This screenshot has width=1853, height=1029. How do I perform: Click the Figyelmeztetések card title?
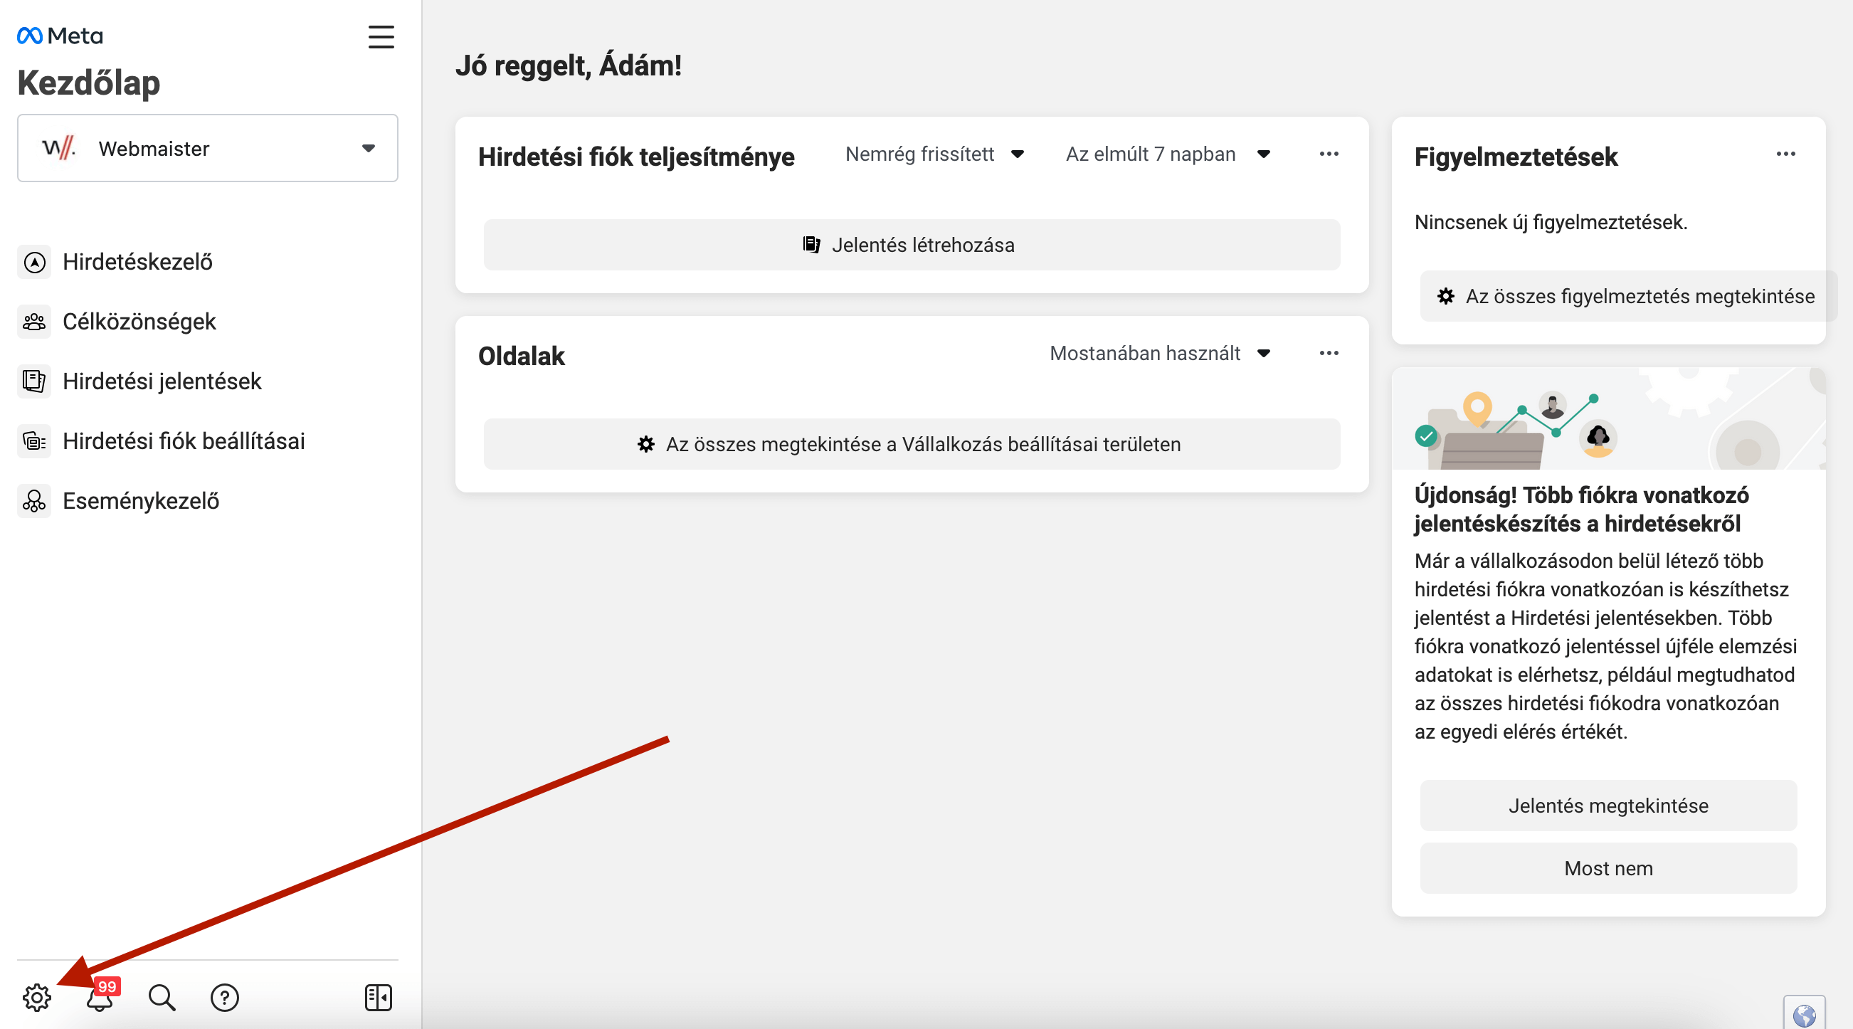click(x=1516, y=157)
